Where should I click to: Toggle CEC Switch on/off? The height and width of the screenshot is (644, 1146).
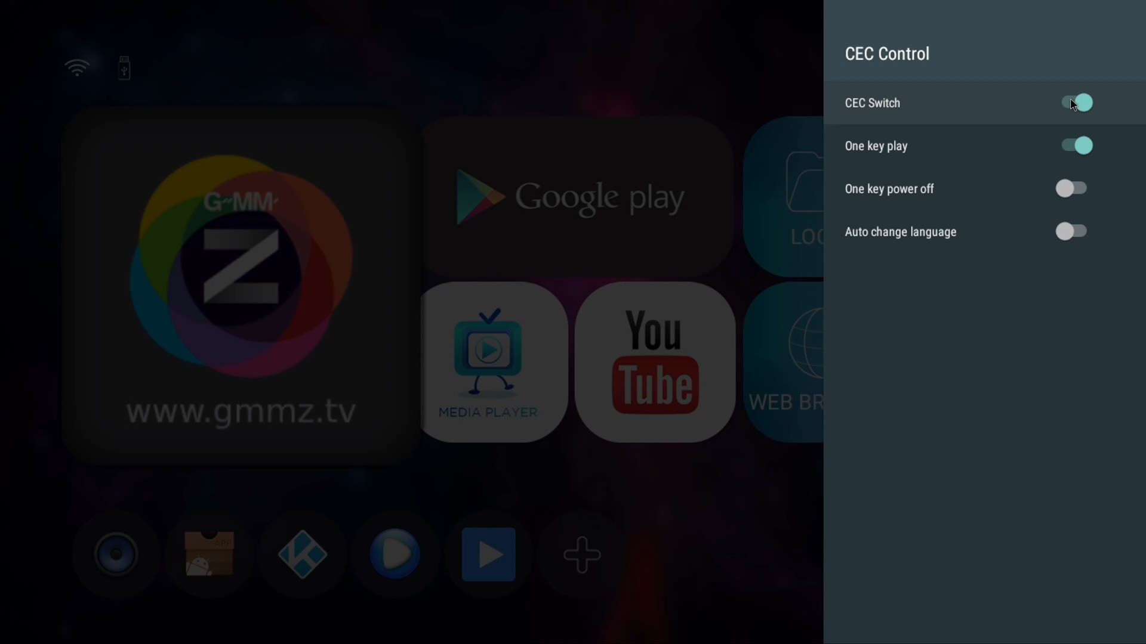tap(1074, 102)
